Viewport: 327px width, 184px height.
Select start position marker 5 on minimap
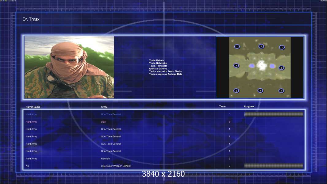282,68
